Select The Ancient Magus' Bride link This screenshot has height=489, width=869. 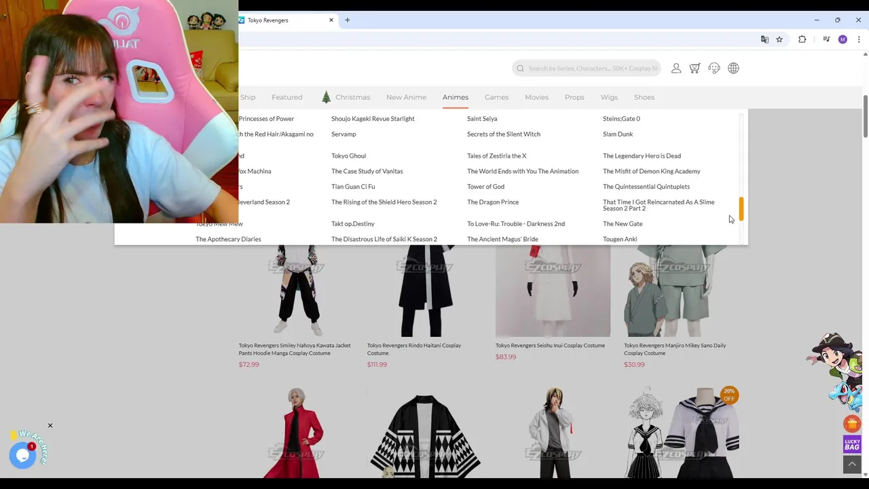(x=502, y=239)
